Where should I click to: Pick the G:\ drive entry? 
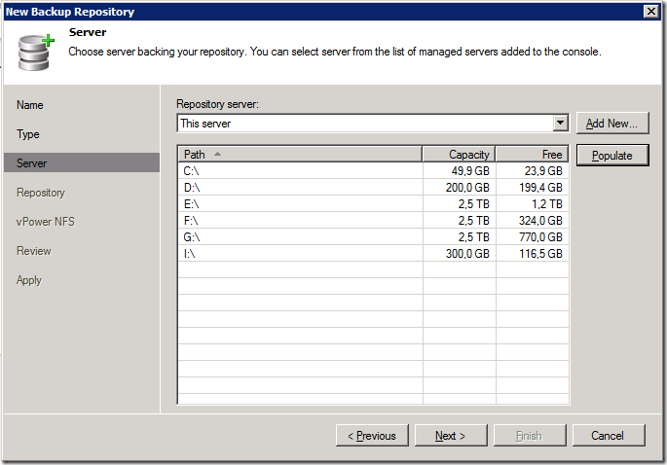299,236
